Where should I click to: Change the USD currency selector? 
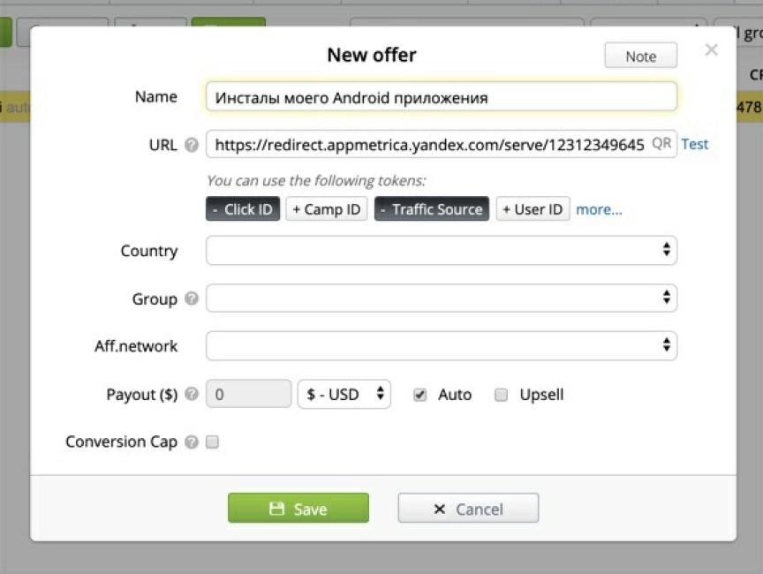344,394
